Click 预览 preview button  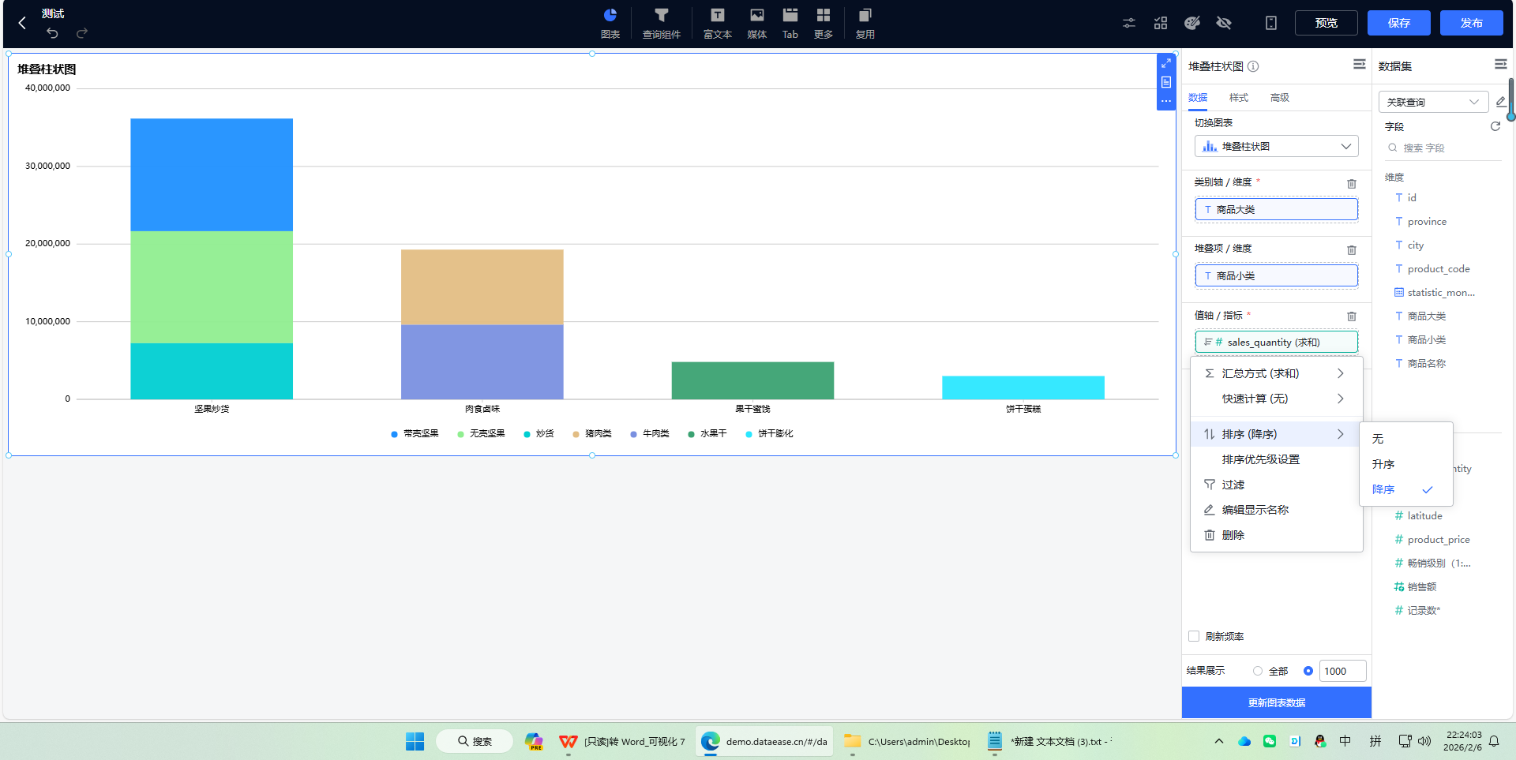pyautogui.click(x=1326, y=23)
